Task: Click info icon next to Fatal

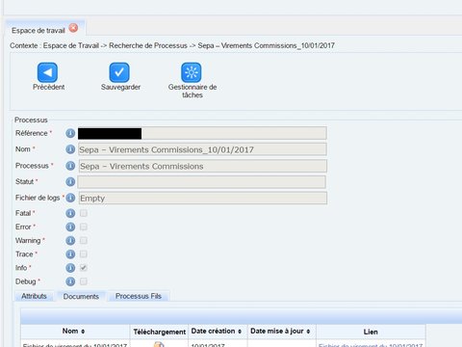Action: tap(70, 213)
